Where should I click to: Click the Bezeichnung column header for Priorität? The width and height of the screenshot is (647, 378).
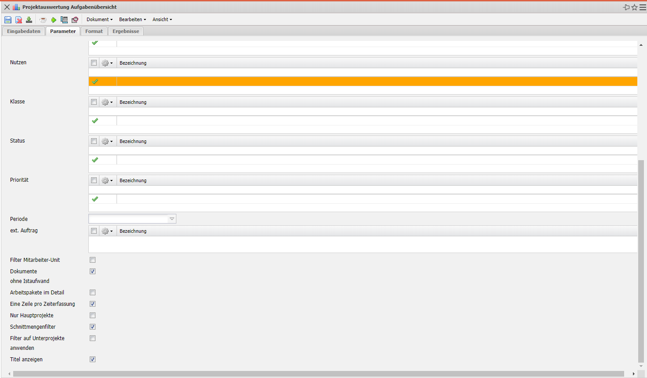pos(133,180)
